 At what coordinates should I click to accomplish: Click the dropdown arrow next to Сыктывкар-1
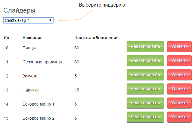[x=50, y=20]
